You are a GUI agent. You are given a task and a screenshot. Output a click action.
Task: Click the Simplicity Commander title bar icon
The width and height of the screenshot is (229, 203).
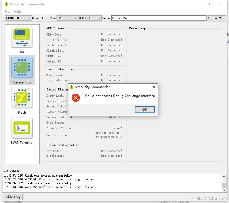point(6,4)
